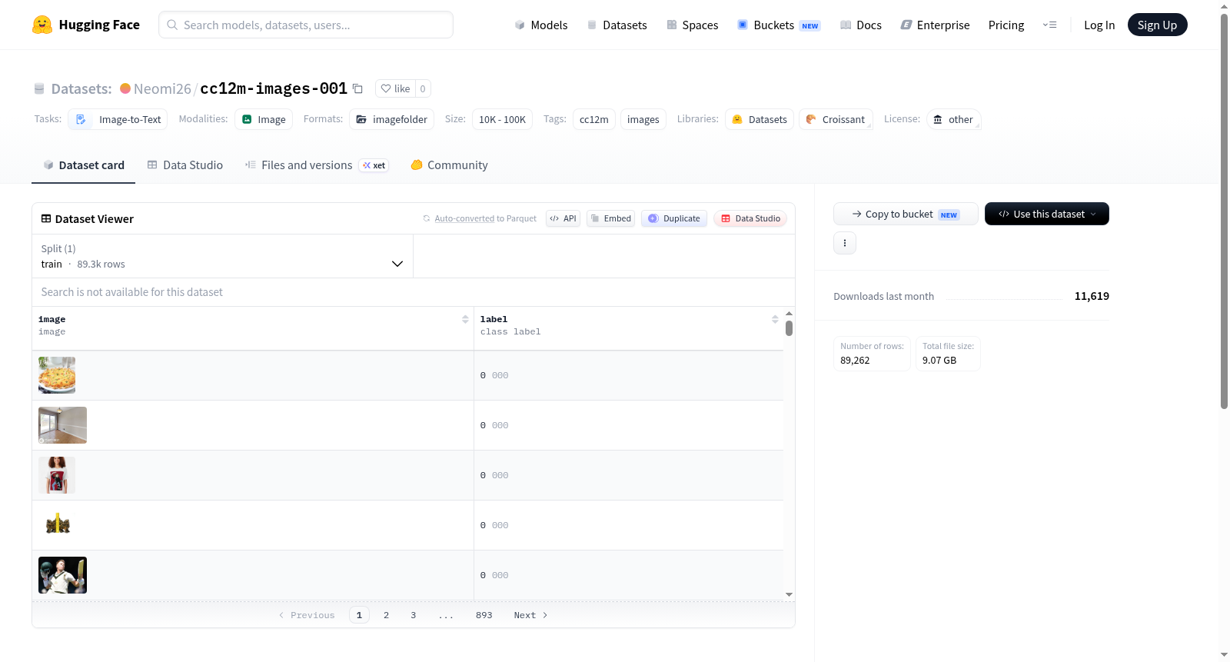1230x662 pixels.
Task: Click Copy to bucket button
Action: [906, 214]
